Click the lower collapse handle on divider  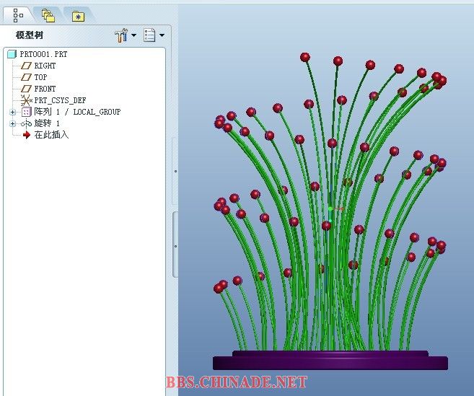175,245
